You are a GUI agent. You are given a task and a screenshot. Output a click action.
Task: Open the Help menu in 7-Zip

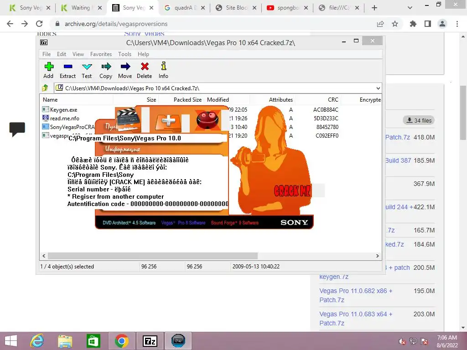pos(143,54)
